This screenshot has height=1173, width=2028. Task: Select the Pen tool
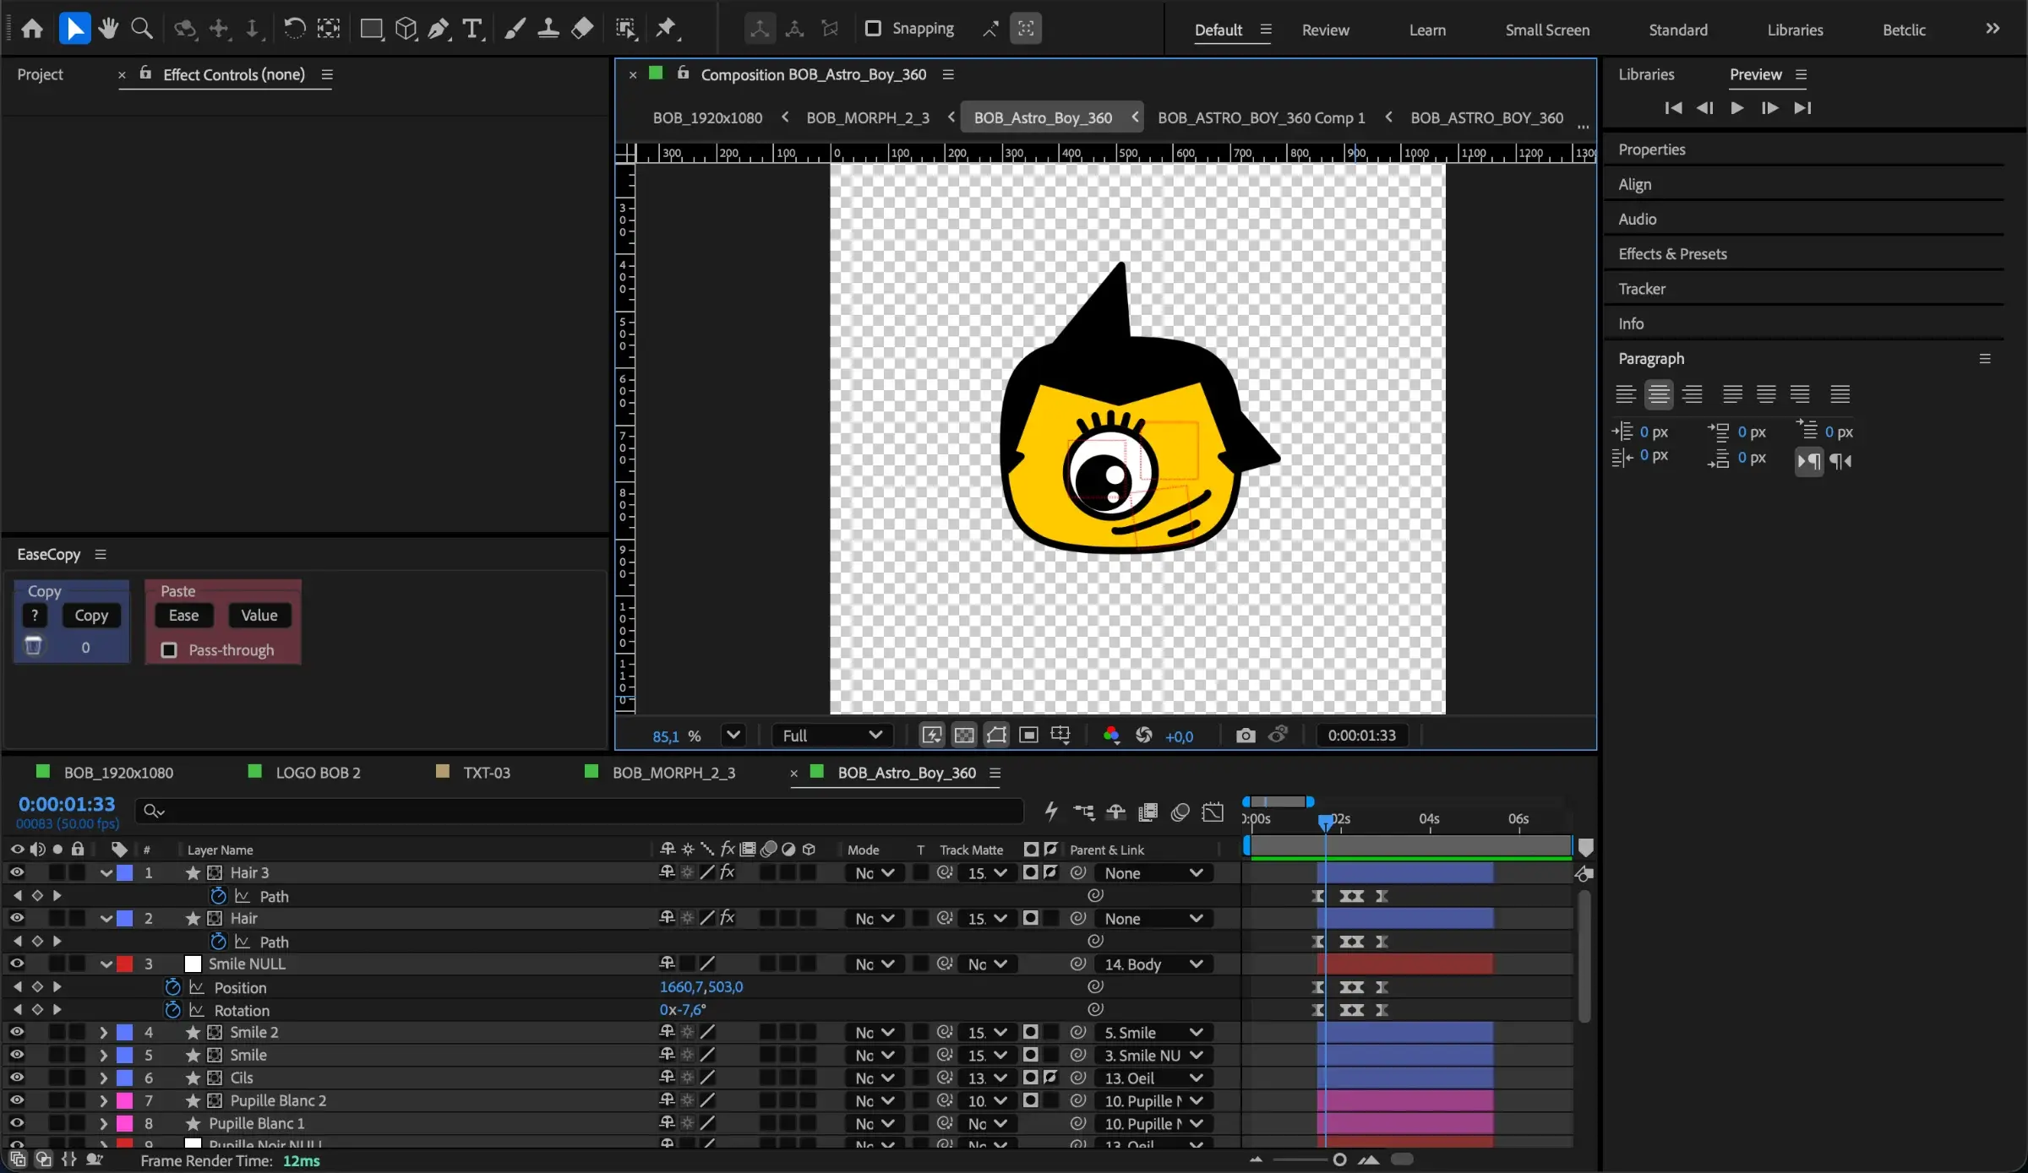[439, 29]
